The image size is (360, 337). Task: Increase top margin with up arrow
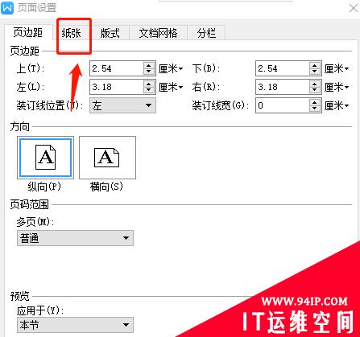[x=149, y=65]
